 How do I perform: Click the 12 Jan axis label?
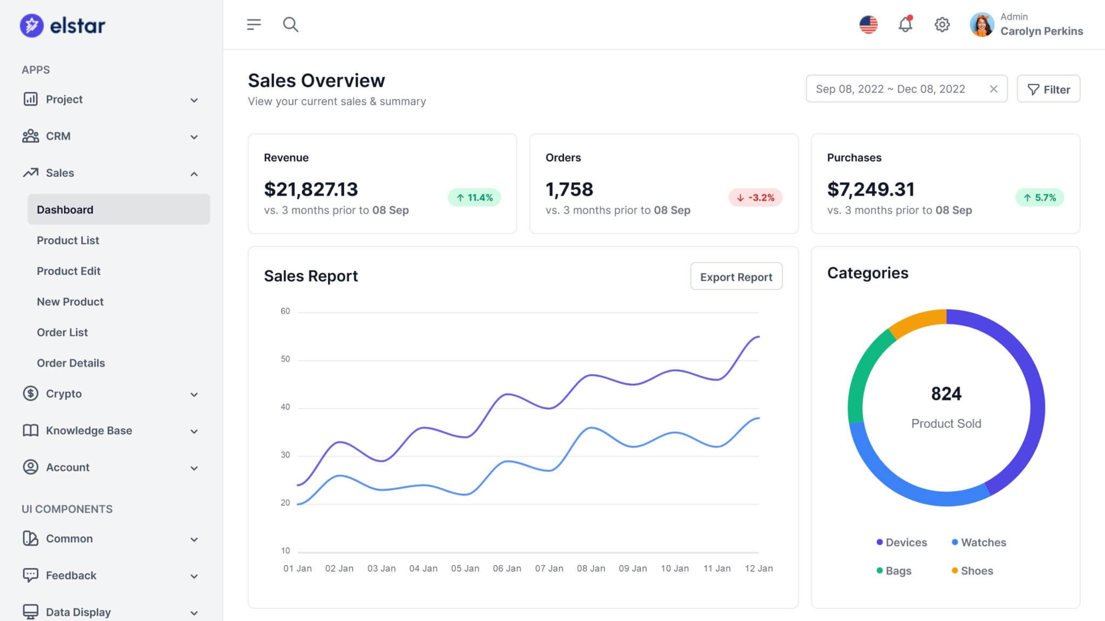tap(759, 568)
